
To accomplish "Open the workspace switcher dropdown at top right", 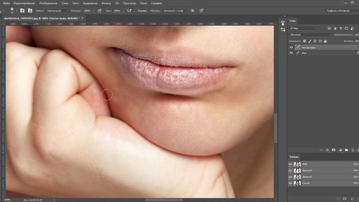I will point(342,11).
